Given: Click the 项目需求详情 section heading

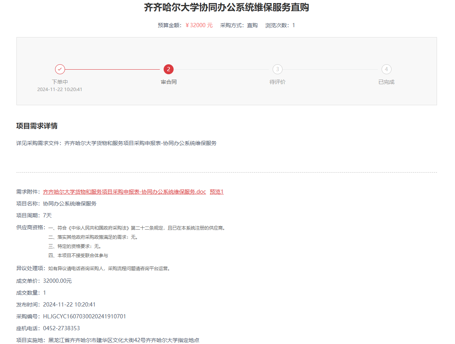Looking at the screenshot, I should (x=37, y=126).
